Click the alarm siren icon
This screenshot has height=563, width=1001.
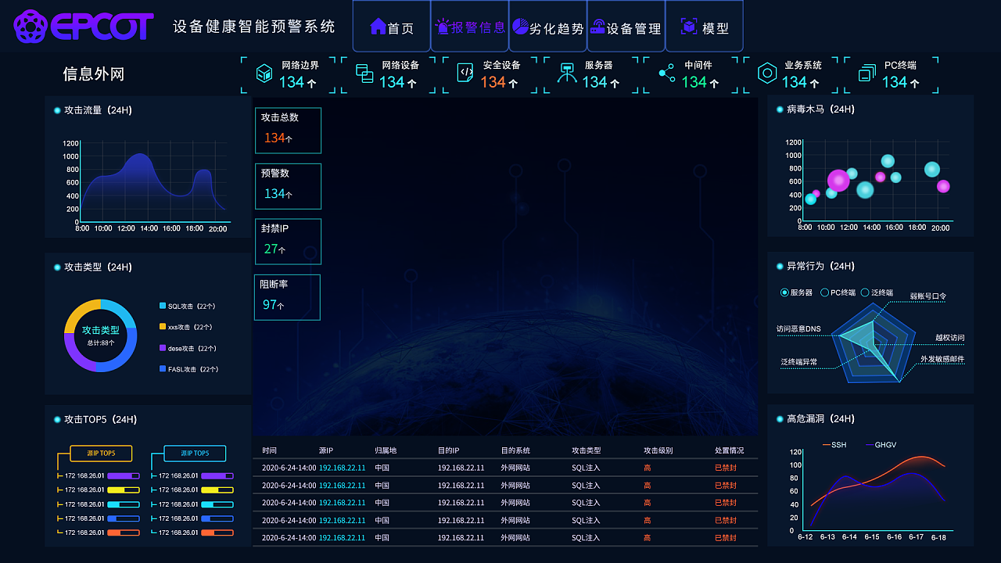tap(443, 26)
